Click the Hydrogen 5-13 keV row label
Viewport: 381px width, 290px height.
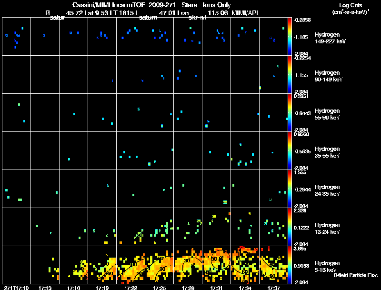(x=327, y=267)
